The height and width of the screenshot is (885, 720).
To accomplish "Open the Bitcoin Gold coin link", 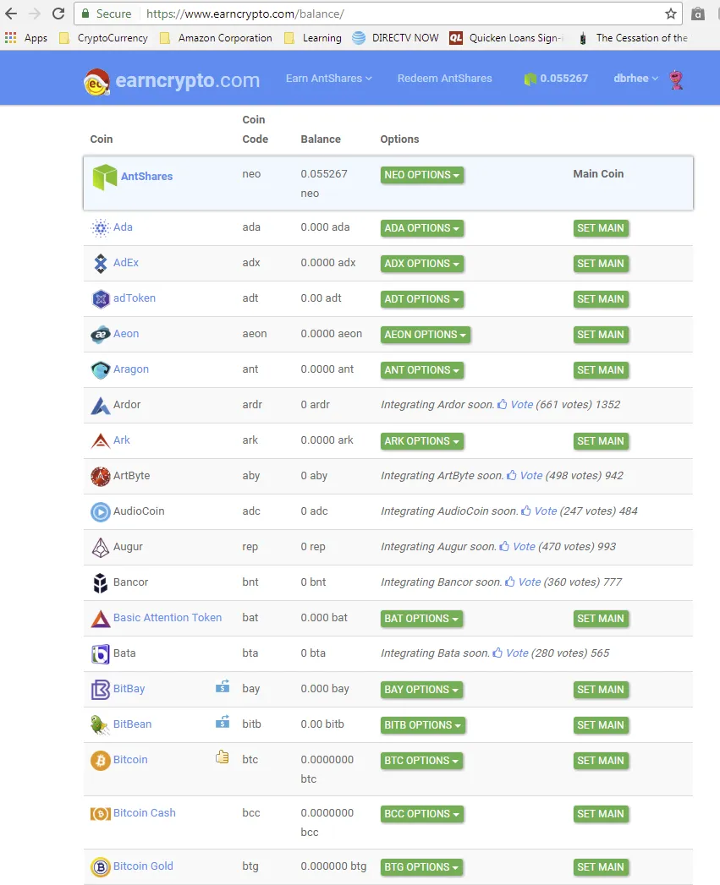I will [x=143, y=866].
